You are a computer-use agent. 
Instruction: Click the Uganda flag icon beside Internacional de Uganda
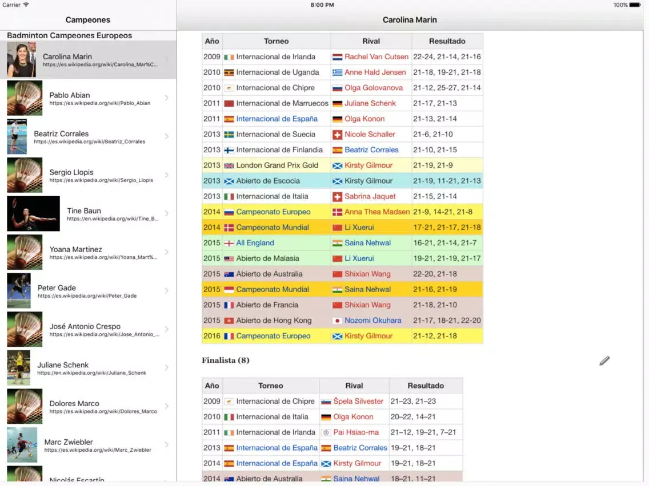[229, 73]
